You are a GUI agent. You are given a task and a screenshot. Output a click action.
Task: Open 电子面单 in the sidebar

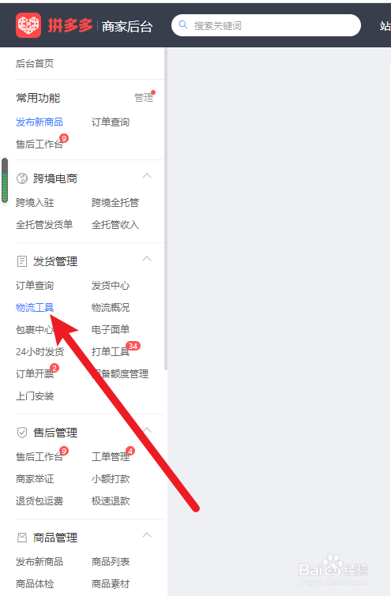point(111,329)
